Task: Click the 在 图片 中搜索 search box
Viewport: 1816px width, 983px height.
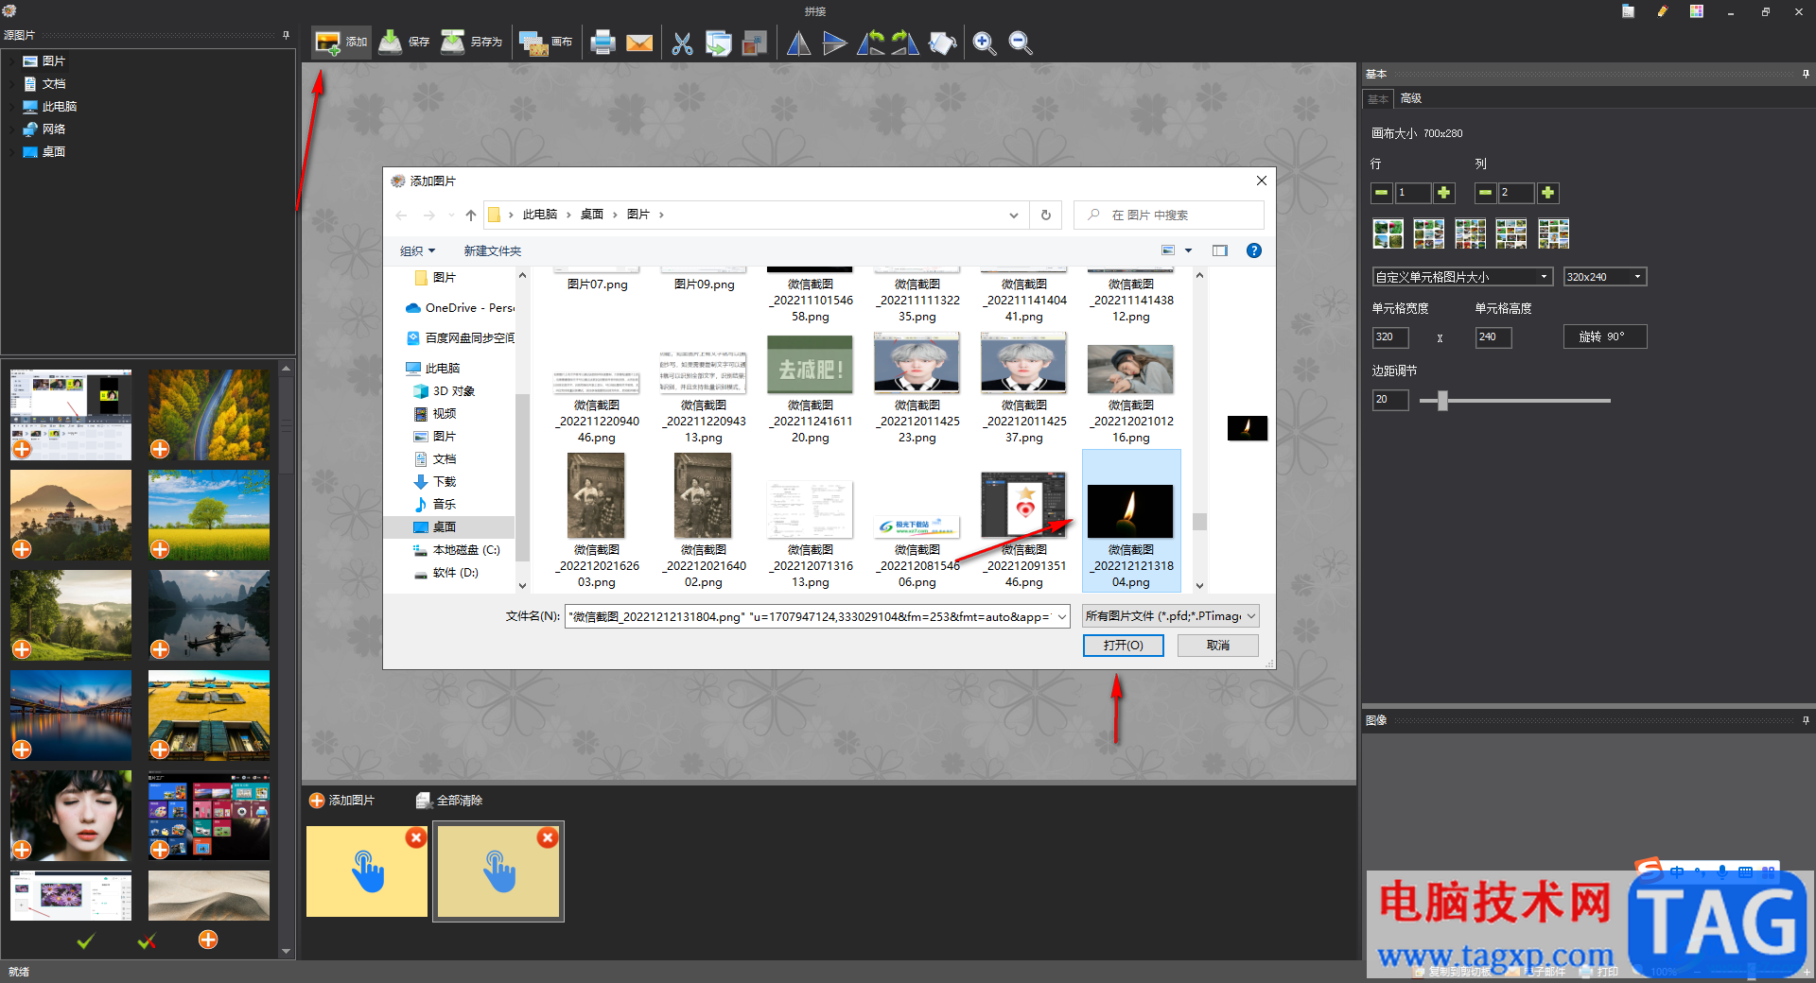Action: [x=1169, y=215]
